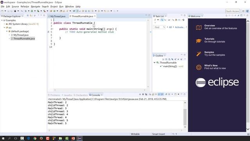
Task: Toggle Show Console When Standard Error Changes
Action: coord(162,94)
